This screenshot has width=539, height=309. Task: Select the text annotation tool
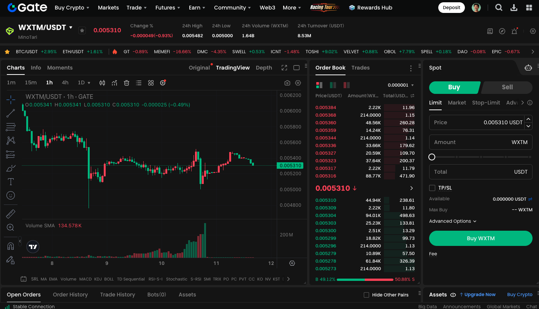[x=11, y=182]
